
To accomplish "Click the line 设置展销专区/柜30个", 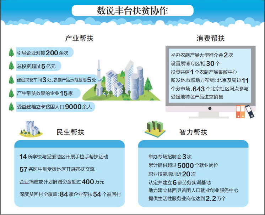I will (195, 63).
